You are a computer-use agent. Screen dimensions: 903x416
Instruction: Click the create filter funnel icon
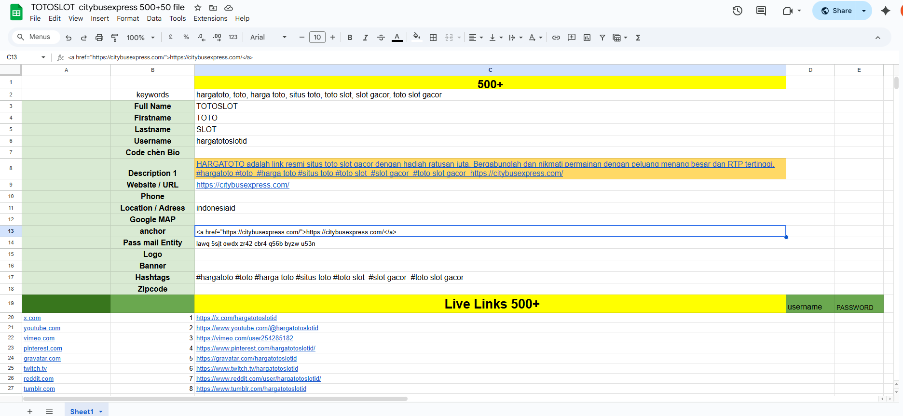[x=602, y=38]
